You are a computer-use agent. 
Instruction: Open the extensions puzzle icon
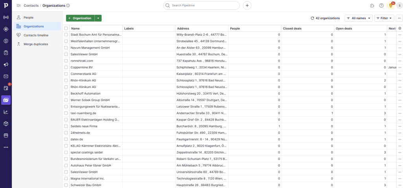[x=372, y=5]
